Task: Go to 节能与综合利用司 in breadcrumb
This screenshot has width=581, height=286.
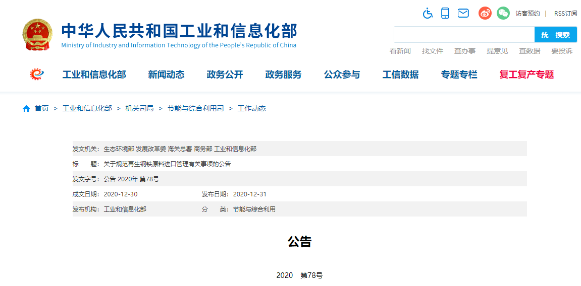Action: [x=195, y=108]
